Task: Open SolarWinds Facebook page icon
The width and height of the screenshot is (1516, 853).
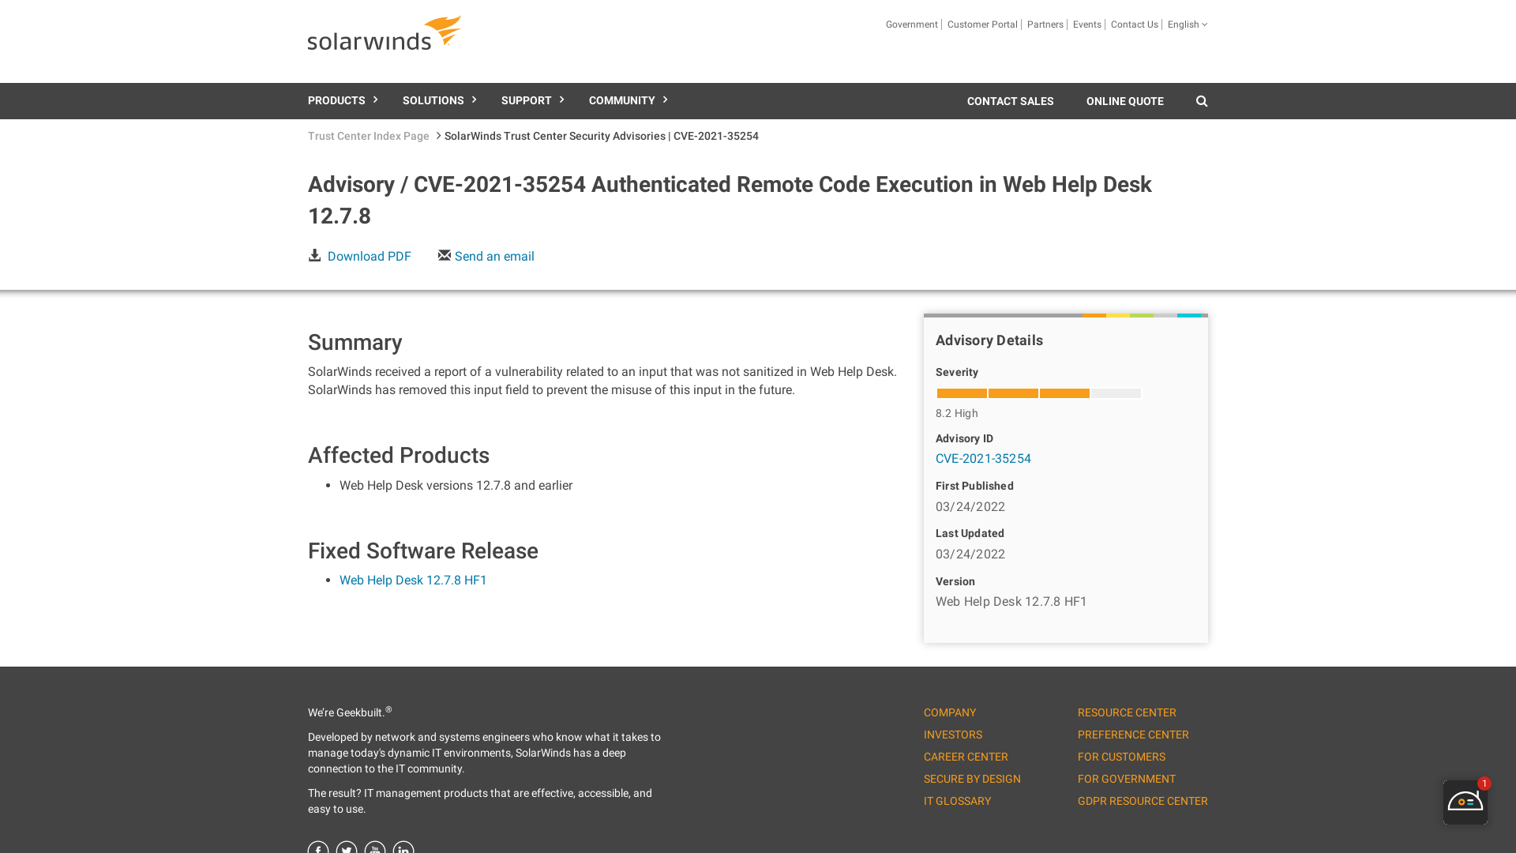Action: tap(318, 847)
